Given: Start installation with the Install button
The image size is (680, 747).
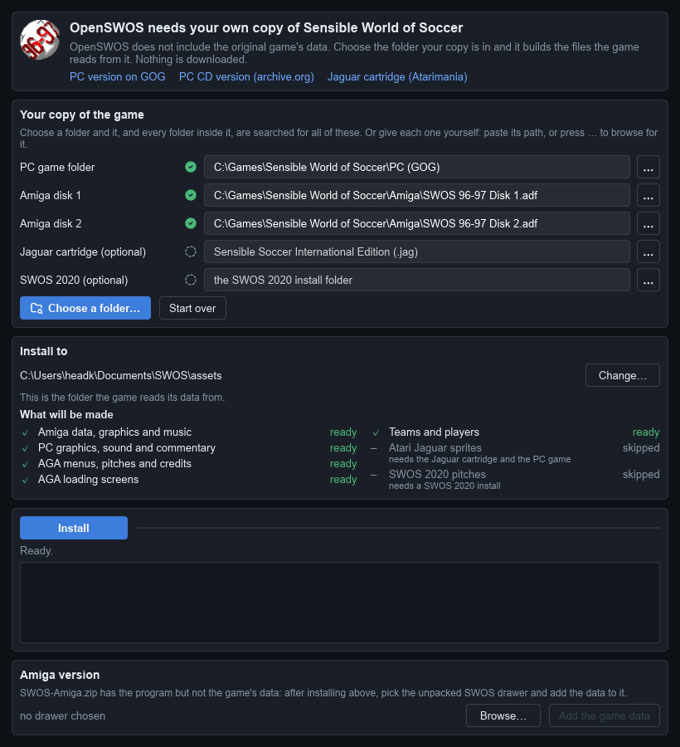Looking at the screenshot, I should (x=74, y=528).
